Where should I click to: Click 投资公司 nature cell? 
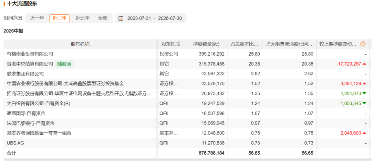tap(169, 54)
